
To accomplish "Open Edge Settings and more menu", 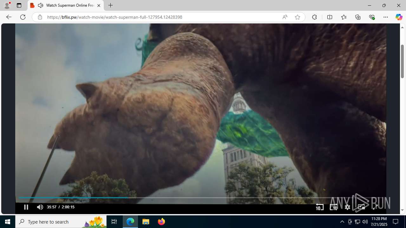I will click(x=386, y=17).
